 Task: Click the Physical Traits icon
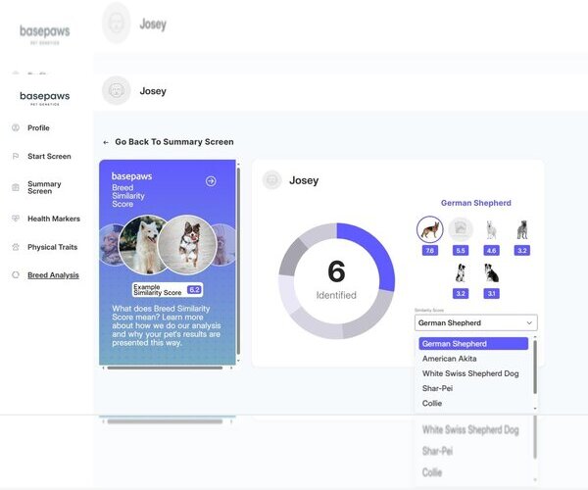(16, 247)
